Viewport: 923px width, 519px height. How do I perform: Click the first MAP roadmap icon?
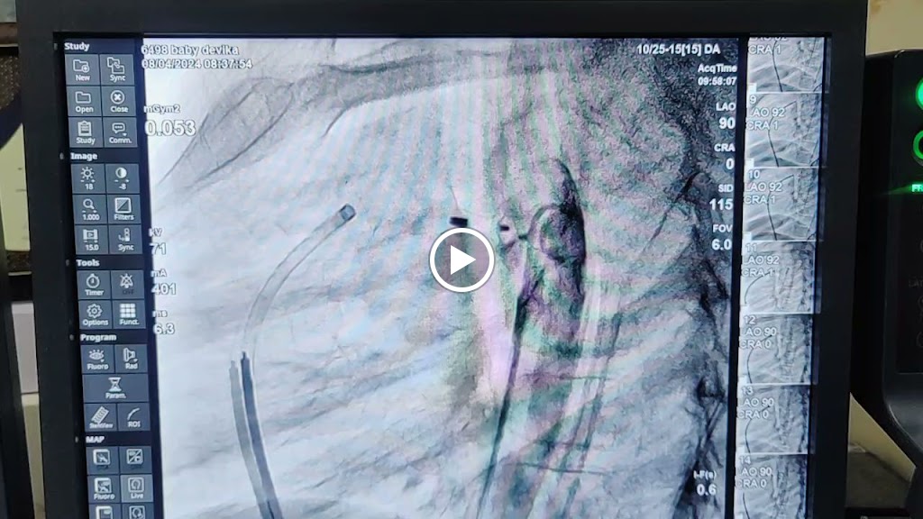point(103,459)
